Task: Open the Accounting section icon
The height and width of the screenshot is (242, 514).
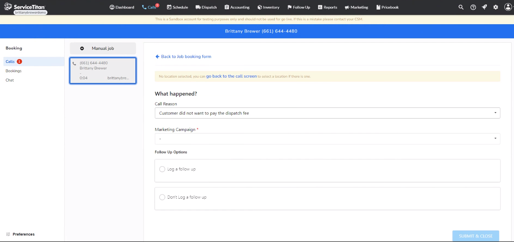Action: click(226, 7)
